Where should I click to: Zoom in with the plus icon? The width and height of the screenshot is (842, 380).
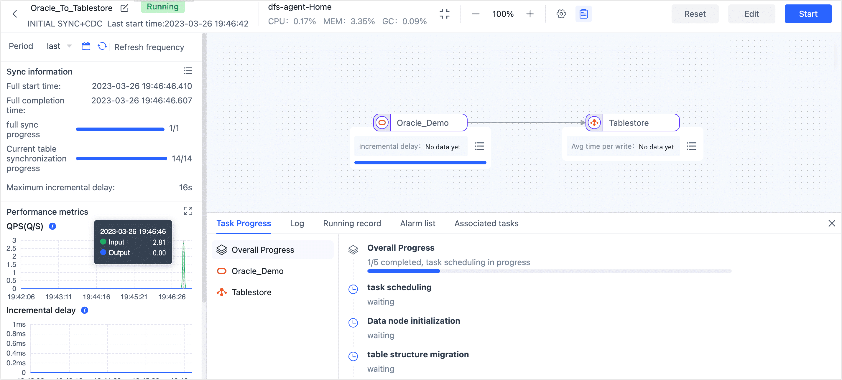(530, 14)
